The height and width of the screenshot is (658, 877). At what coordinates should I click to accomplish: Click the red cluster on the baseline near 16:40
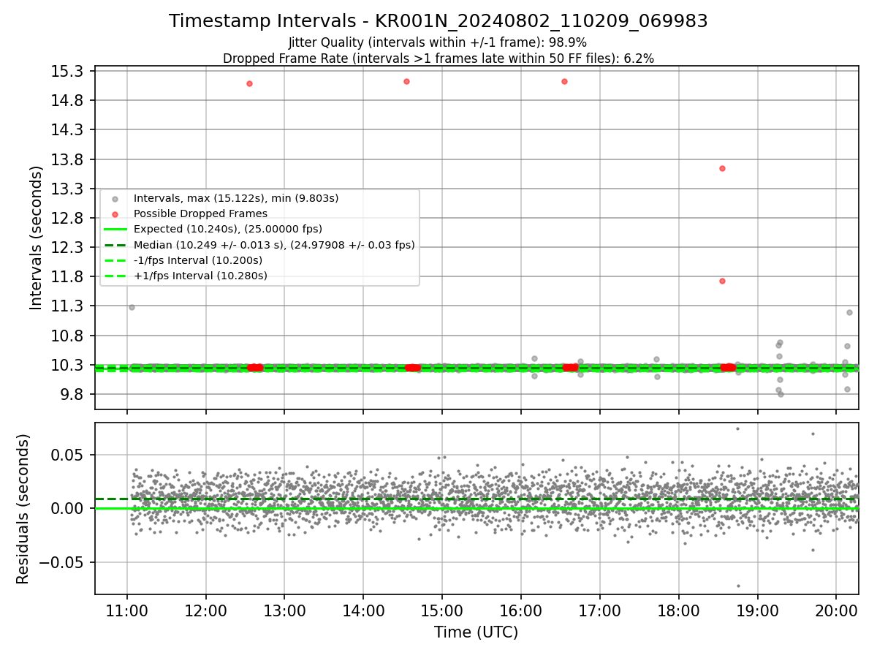tap(571, 368)
